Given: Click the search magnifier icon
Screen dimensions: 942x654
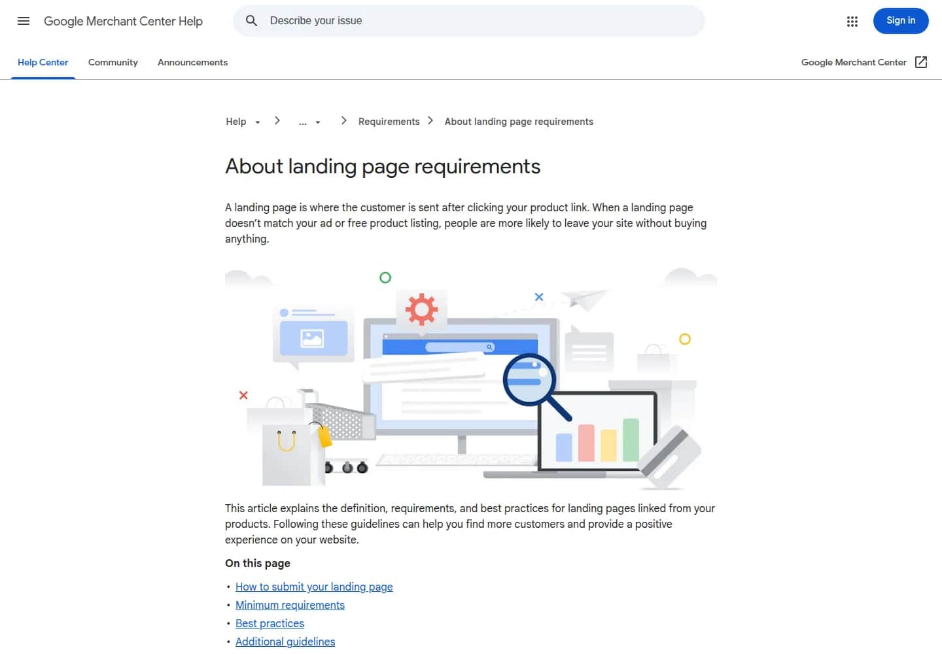Looking at the screenshot, I should pyautogui.click(x=251, y=21).
